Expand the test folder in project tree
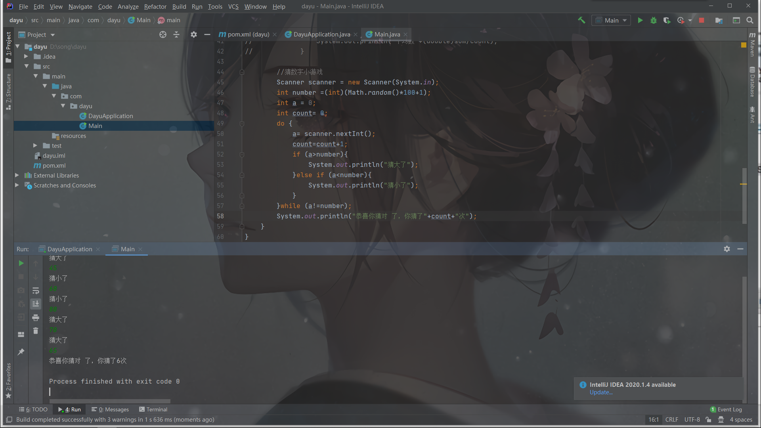 click(35, 145)
